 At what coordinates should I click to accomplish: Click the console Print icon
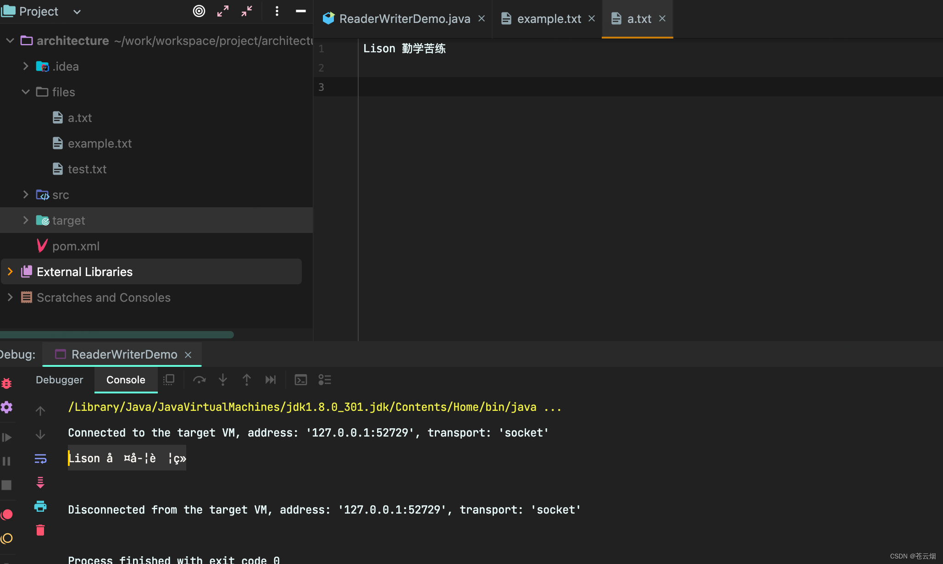point(40,506)
